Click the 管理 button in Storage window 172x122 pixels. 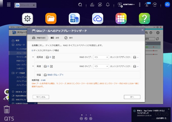(x=150, y=39)
